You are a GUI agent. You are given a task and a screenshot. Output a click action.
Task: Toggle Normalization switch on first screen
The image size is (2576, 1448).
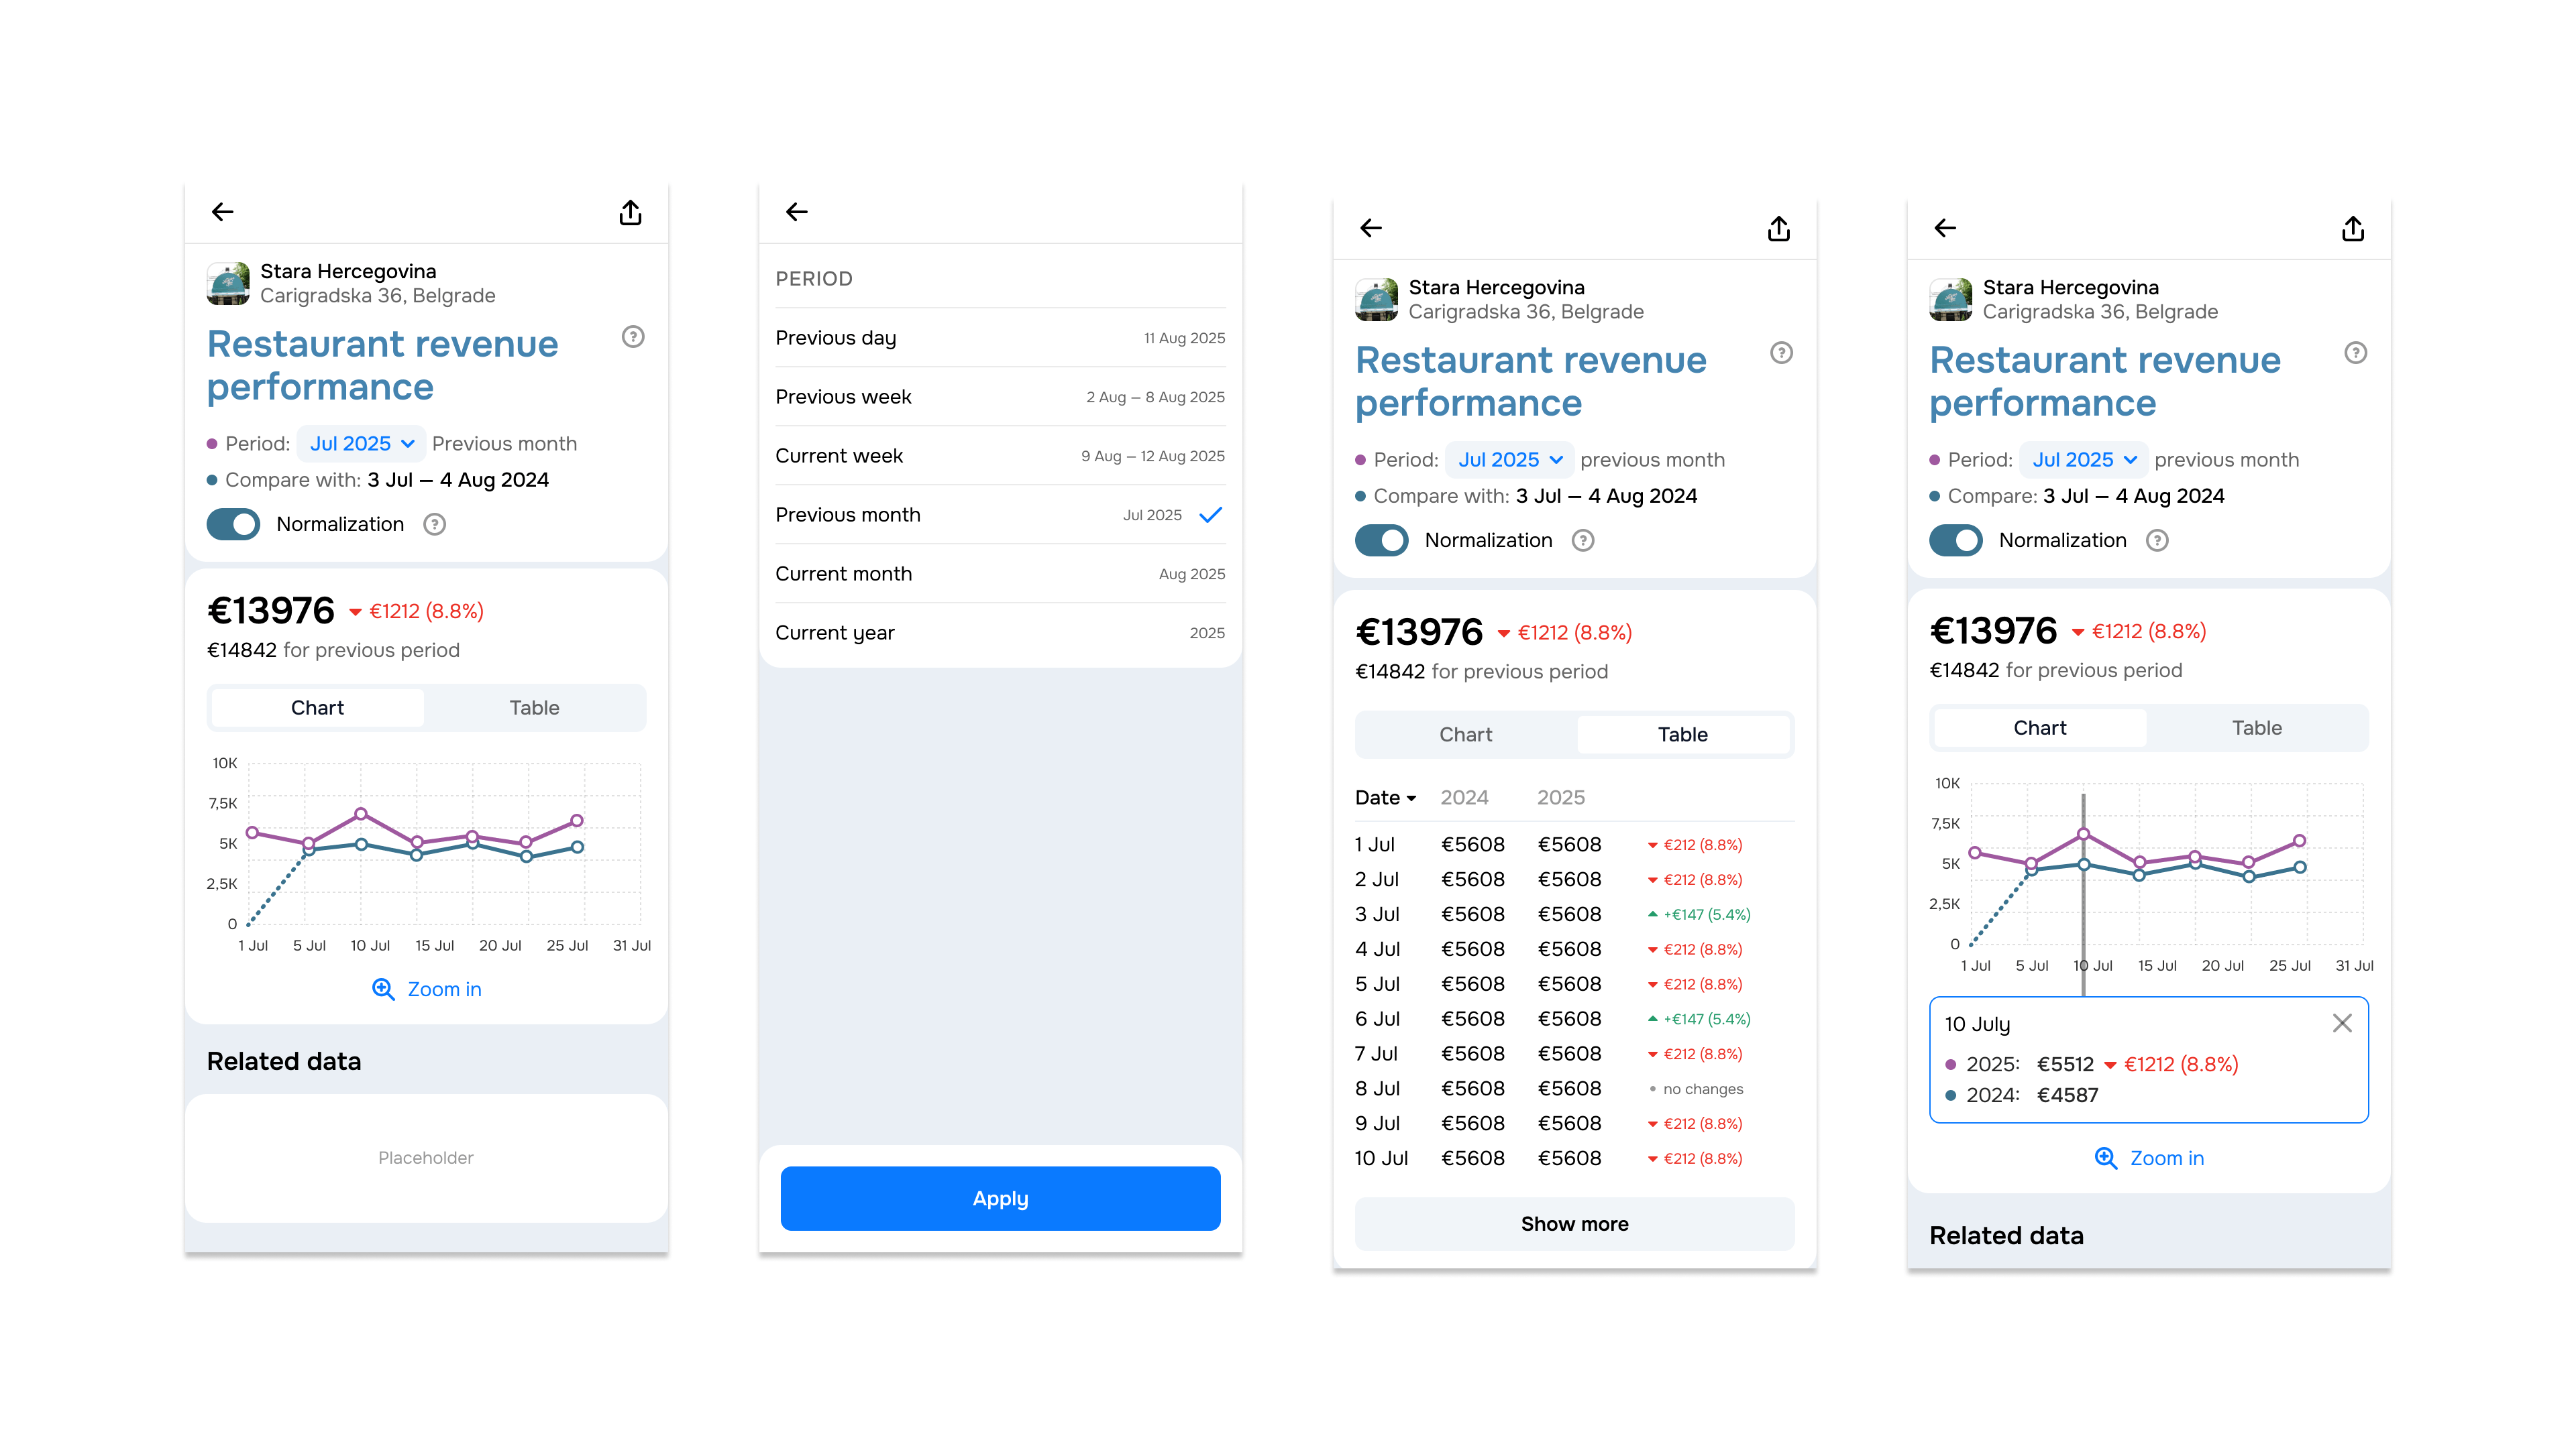(233, 525)
